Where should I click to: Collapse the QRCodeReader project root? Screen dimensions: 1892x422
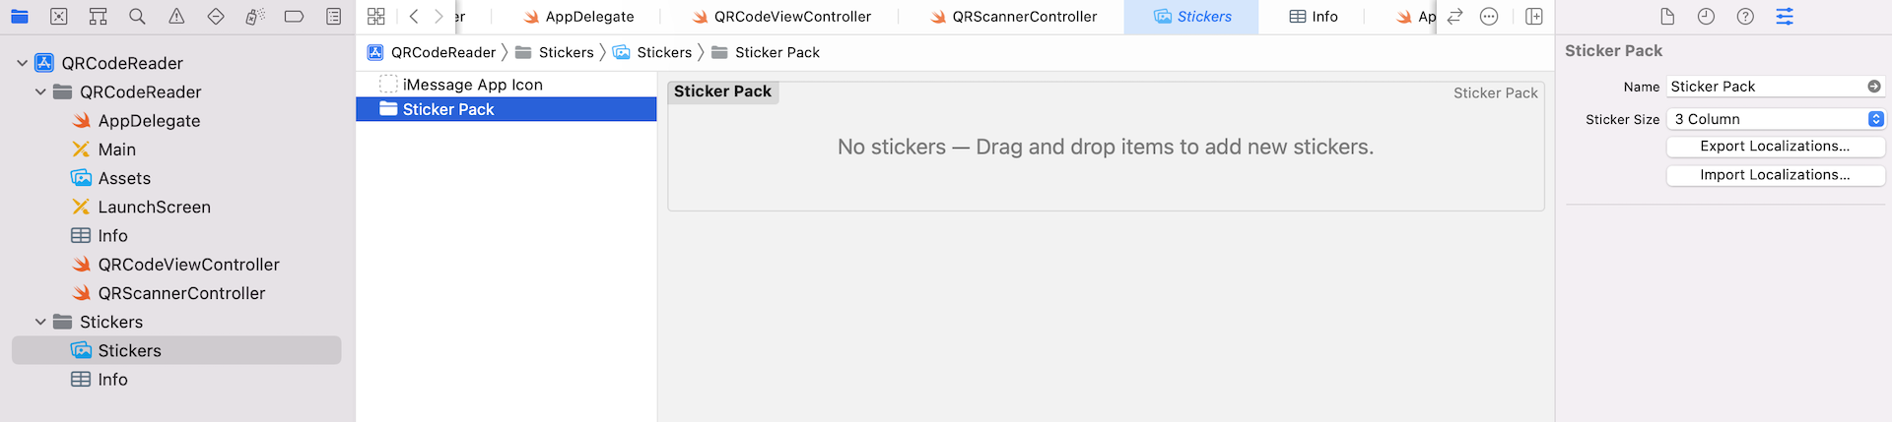[x=23, y=63]
